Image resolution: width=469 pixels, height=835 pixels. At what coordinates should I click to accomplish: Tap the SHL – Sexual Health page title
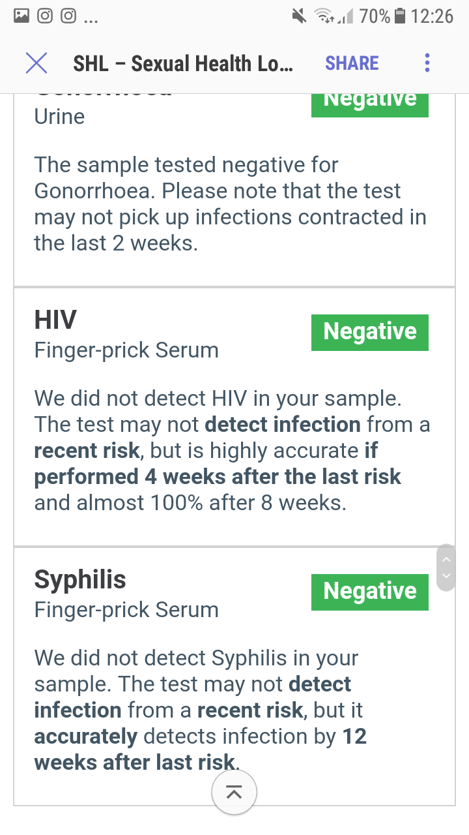point(183,63)
